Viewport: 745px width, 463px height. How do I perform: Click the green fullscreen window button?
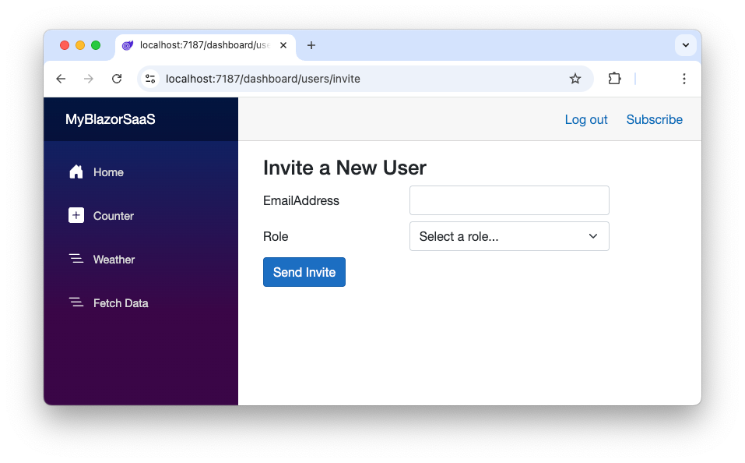tap(96, 45)
